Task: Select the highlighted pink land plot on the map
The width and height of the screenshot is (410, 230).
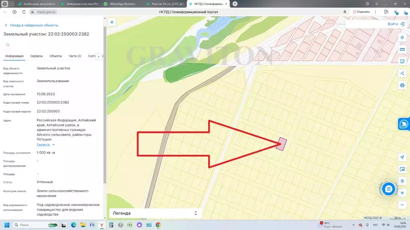Action: pos(281,144)
